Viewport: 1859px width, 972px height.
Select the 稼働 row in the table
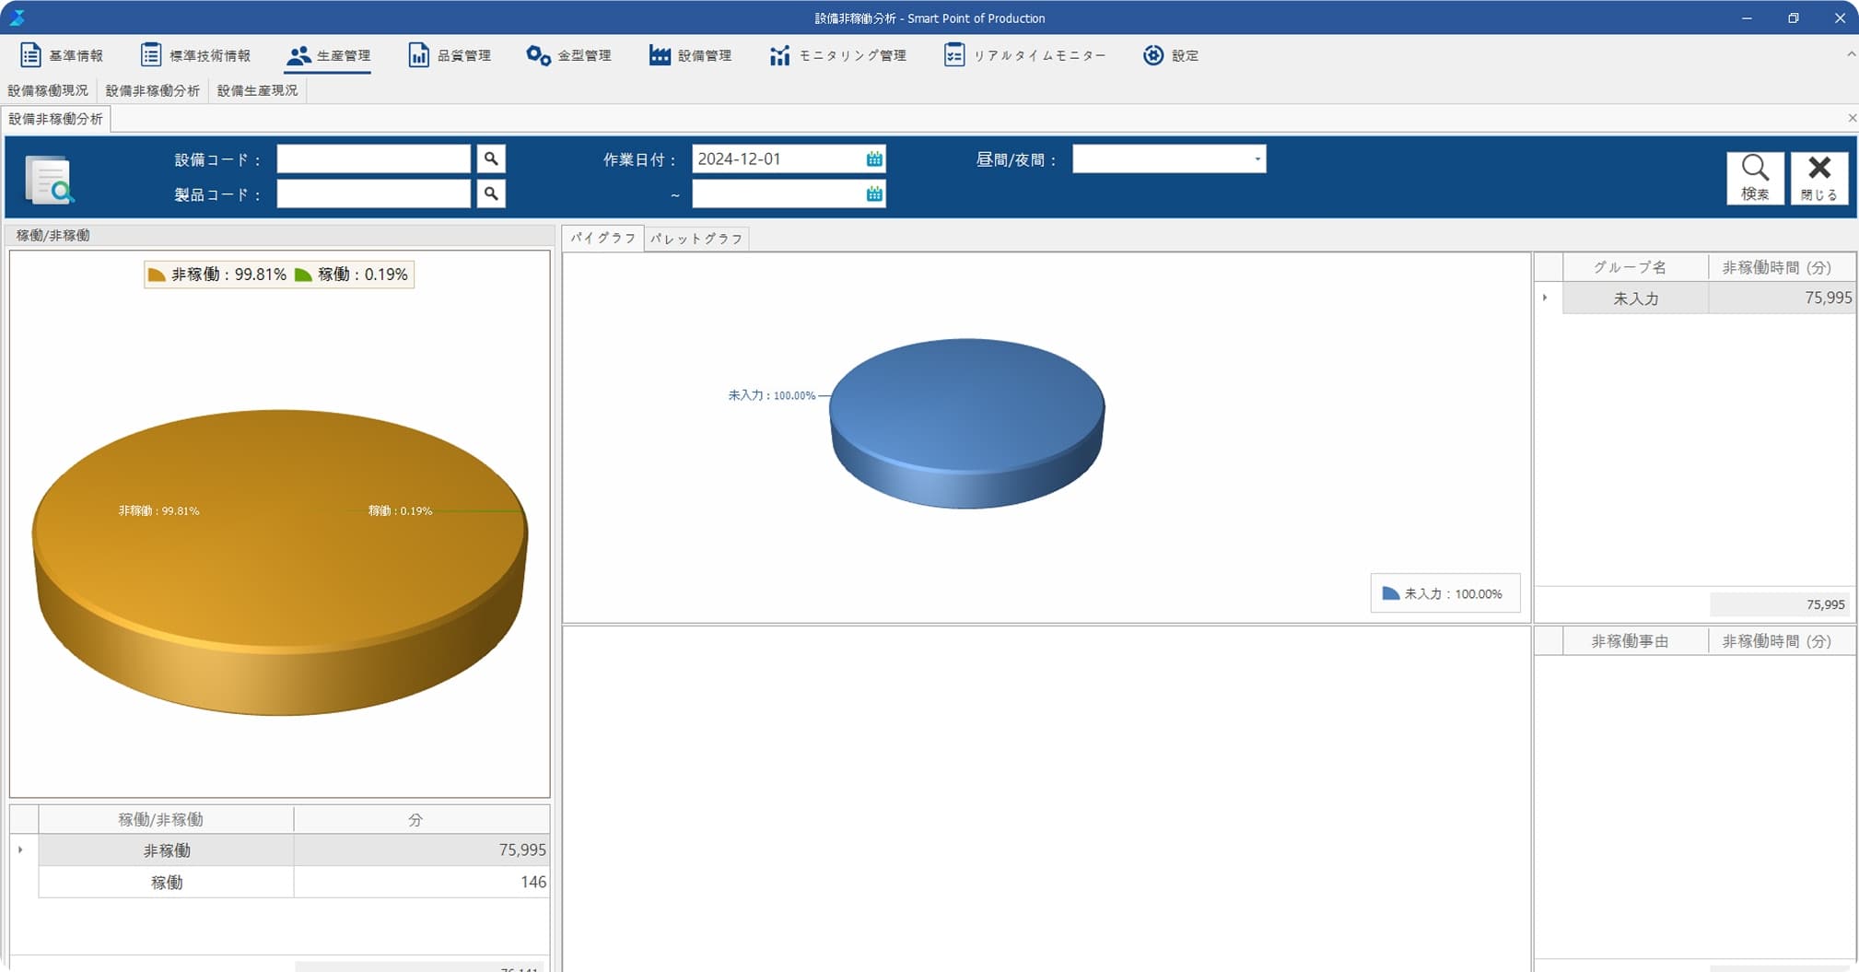click(x=167, y=882)
